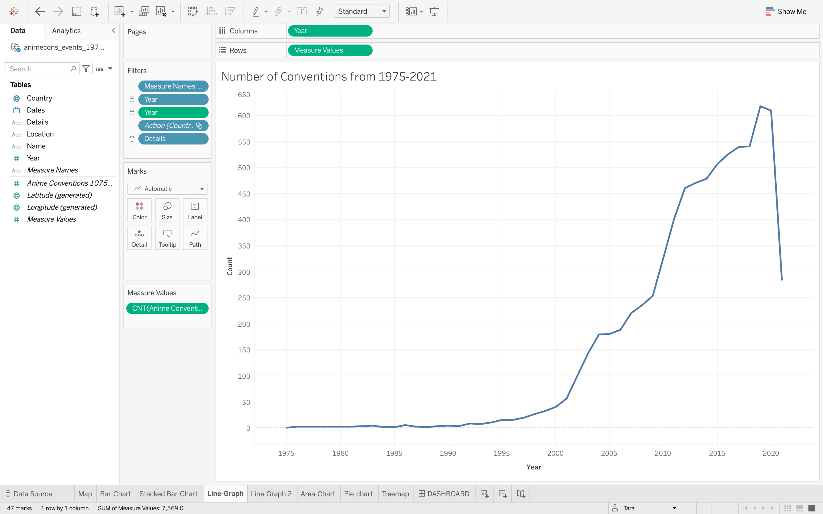The height and width of the screenshot is (514, 823).
Task: Click the Undo back arrow icon
Action: pyautogui.click(x=40, y=11)
